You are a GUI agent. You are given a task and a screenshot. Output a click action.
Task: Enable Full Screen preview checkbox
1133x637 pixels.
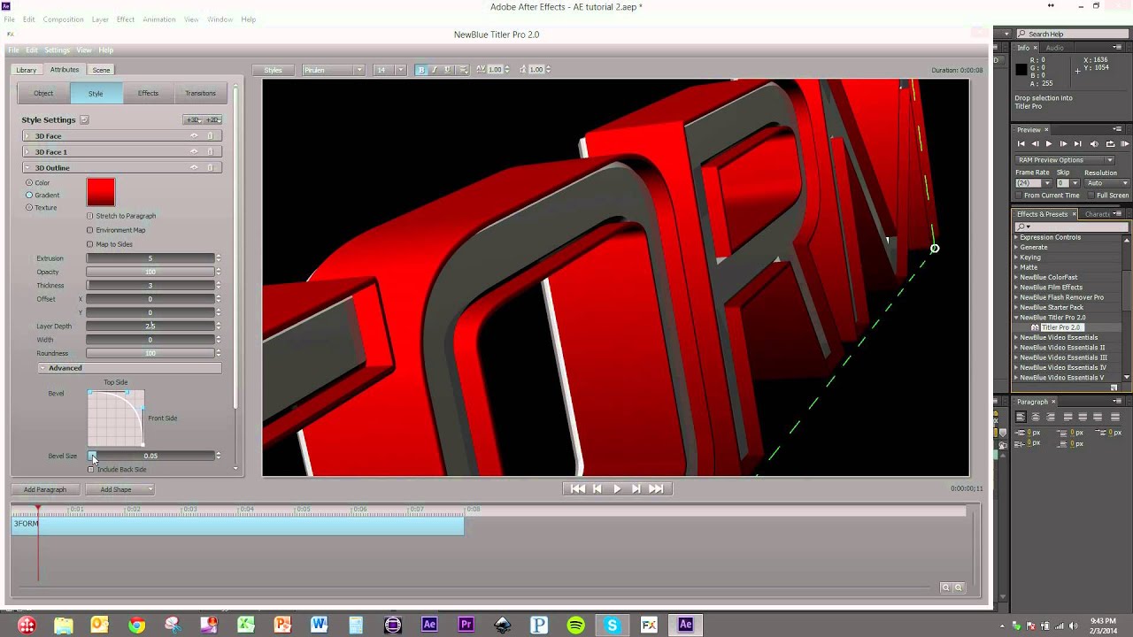(1091, 196)
